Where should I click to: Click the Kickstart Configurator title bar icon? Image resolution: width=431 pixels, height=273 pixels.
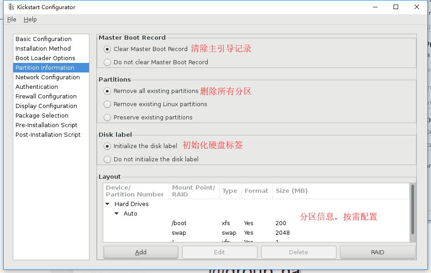tap(11, 7)
